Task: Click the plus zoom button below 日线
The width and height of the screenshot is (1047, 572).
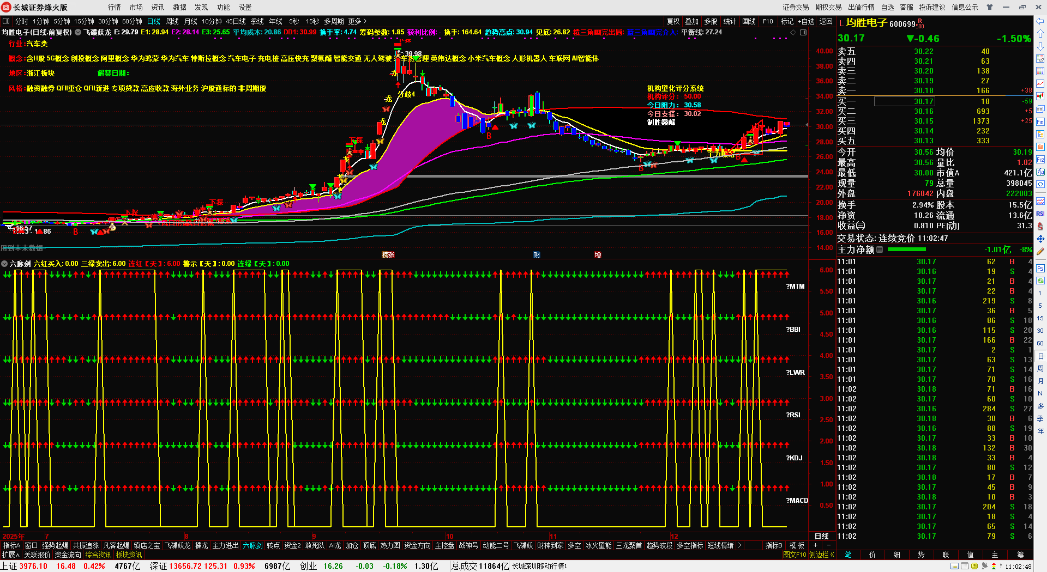Action: [816, 545]
